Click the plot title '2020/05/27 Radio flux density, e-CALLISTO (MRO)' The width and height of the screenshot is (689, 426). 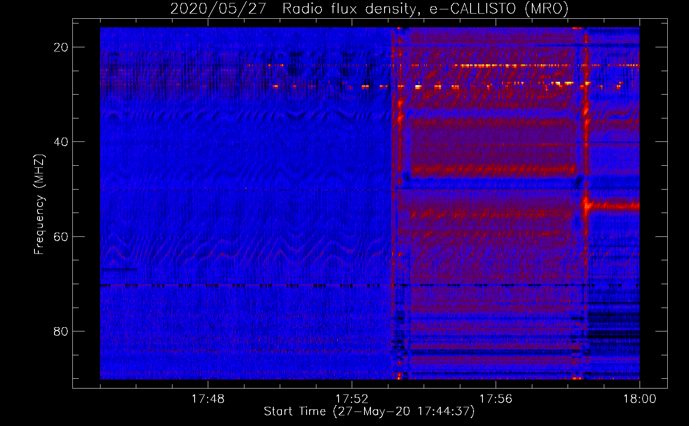coord(369,9)
